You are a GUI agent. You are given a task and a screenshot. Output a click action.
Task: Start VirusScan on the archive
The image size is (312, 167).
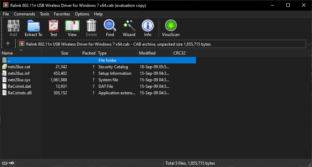[171, 28]
